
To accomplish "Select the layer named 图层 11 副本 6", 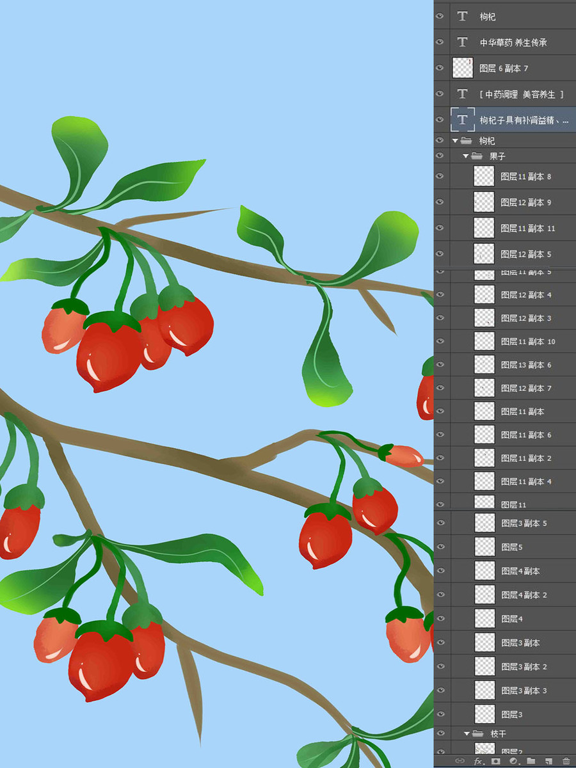I will point(526,435).
